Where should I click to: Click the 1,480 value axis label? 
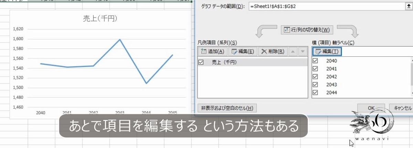18,97
